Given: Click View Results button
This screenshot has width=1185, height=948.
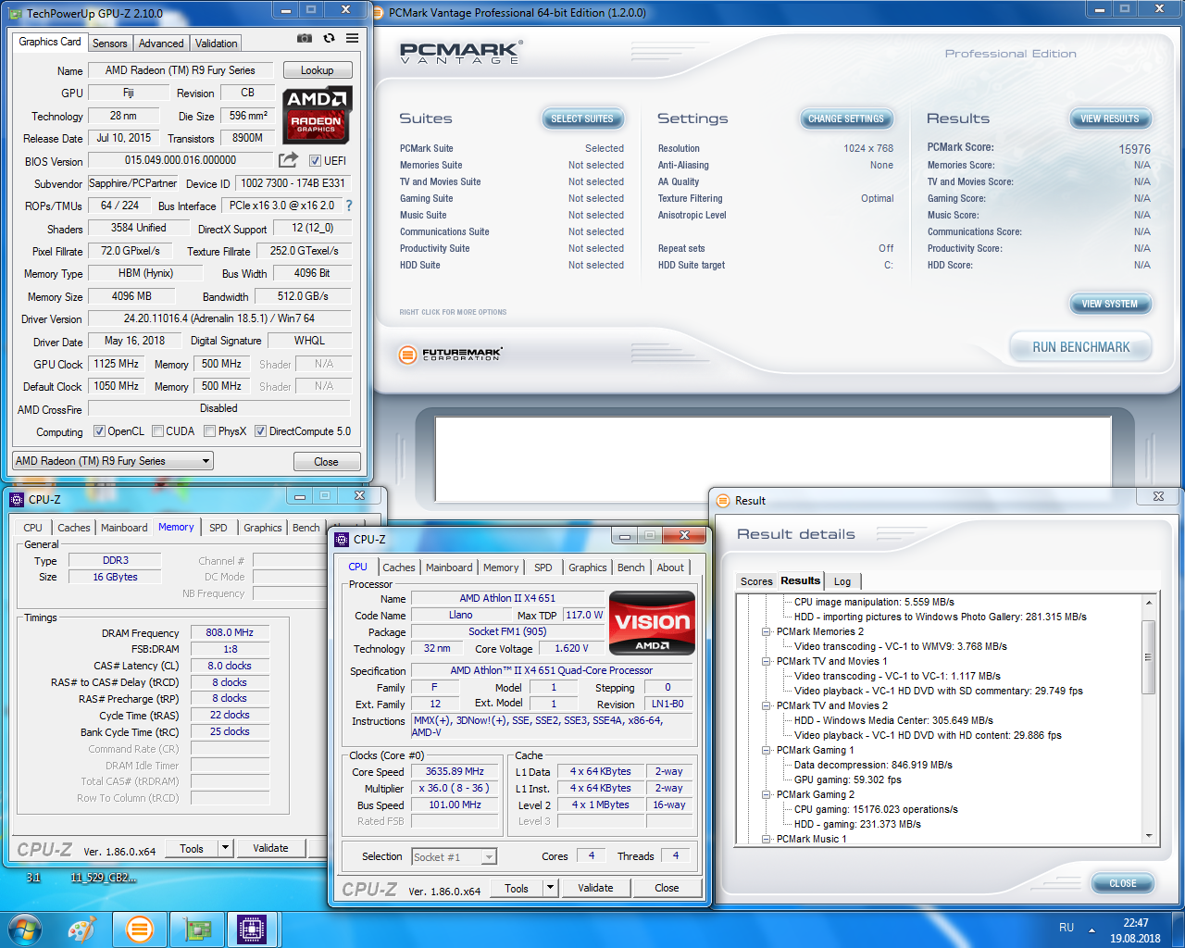Looking at the screenshot, I should 1110,118.
